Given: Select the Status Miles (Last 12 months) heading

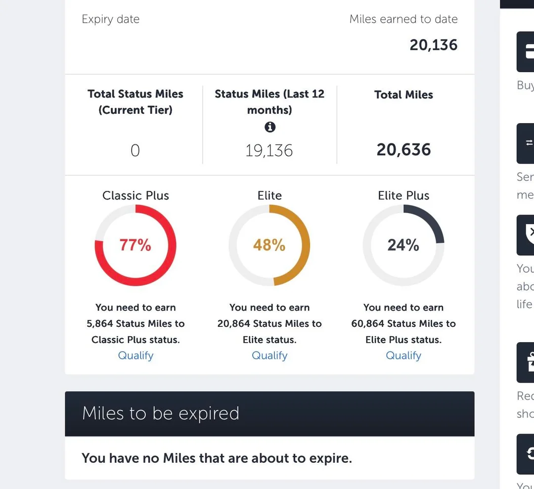Looking at the screenshot, I should click(x=269, y=101).
